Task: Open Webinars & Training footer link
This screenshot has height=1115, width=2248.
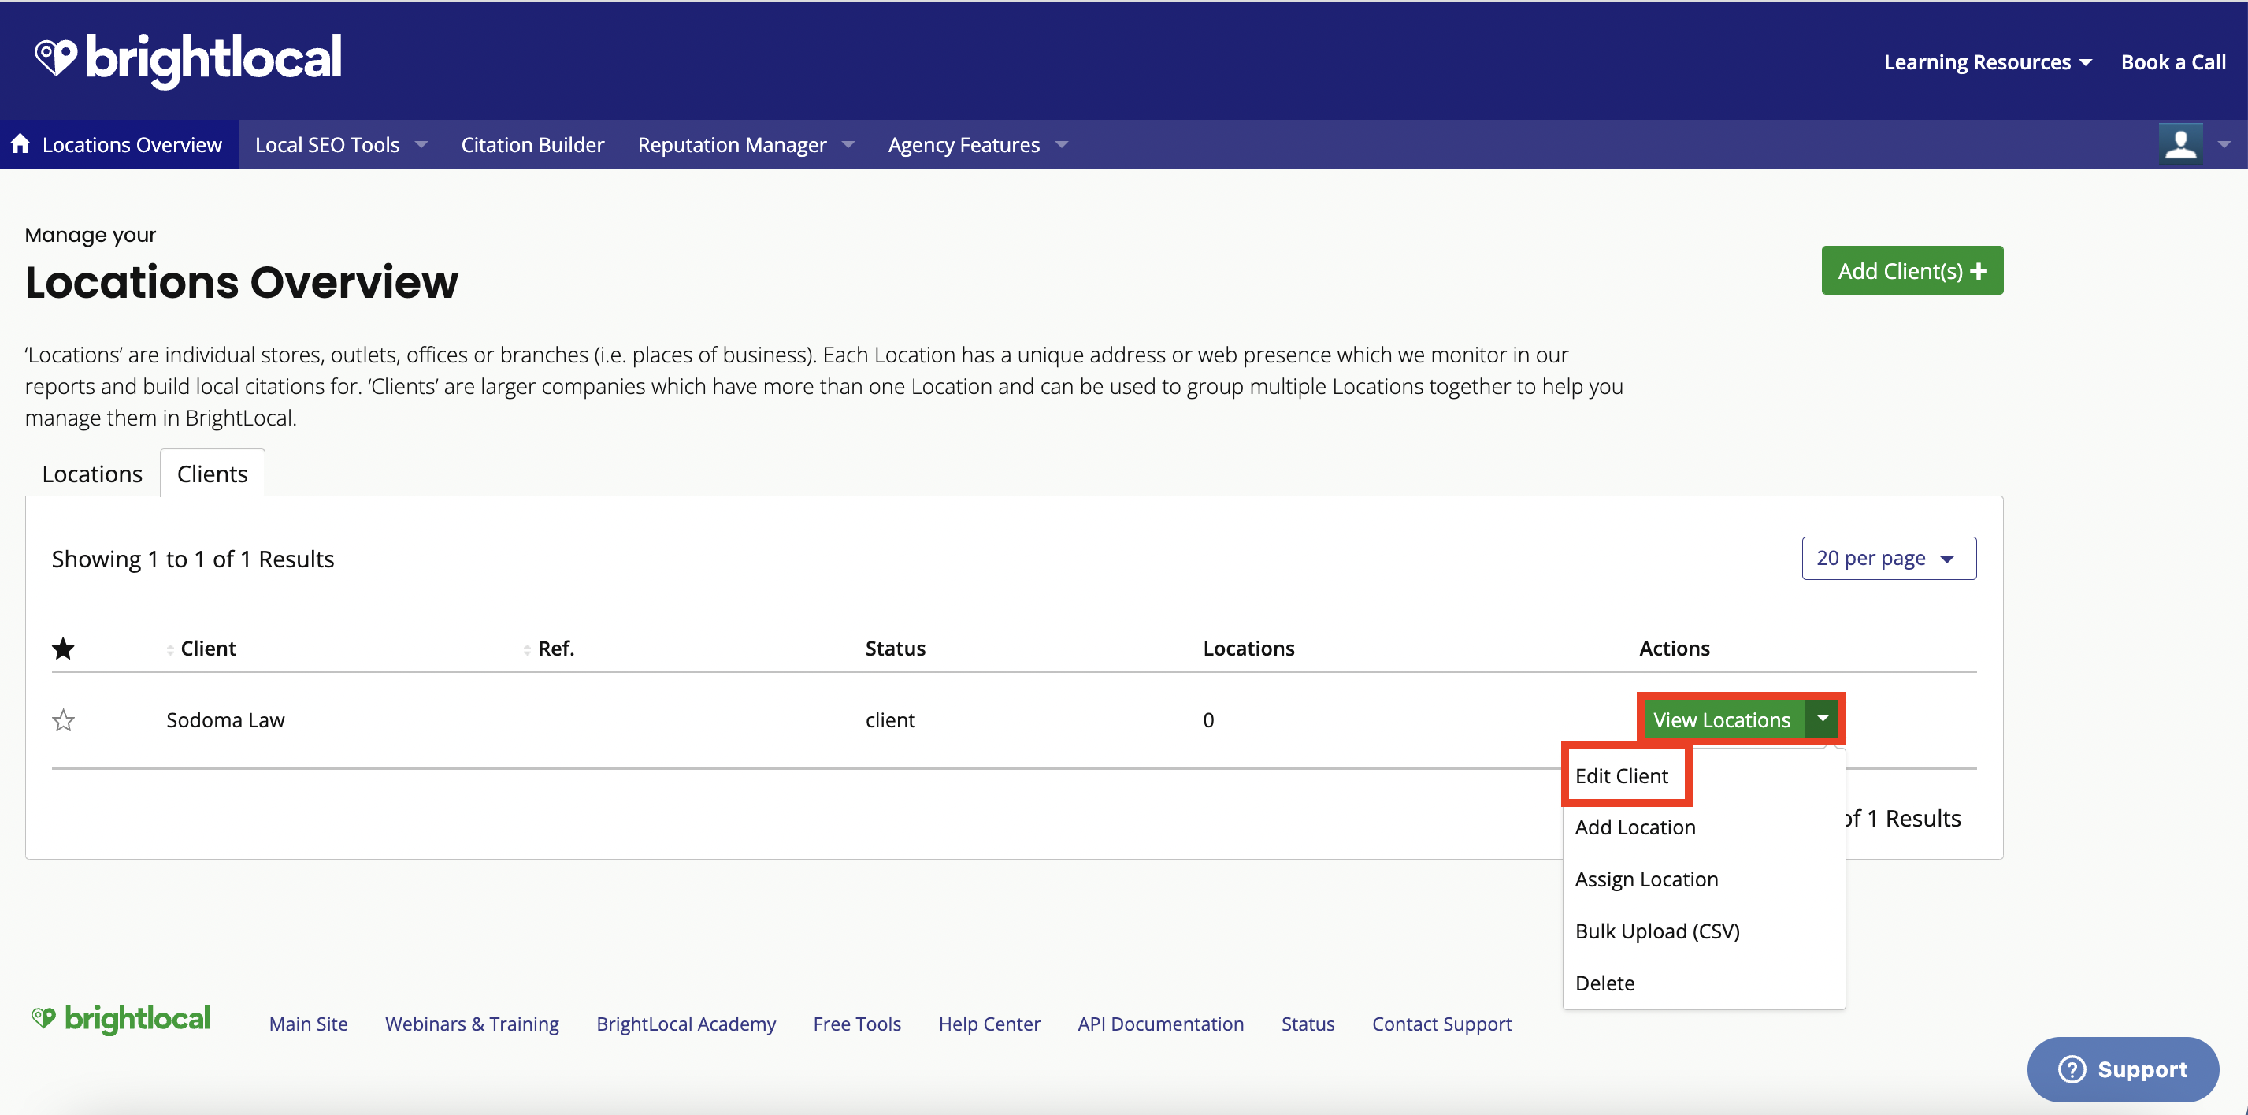Action: tap(472, 1024)
